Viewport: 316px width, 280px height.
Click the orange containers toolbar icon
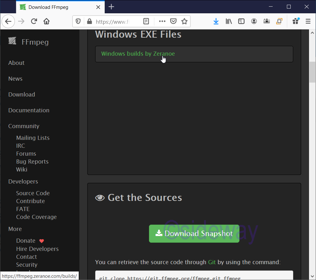click(279, 22)
